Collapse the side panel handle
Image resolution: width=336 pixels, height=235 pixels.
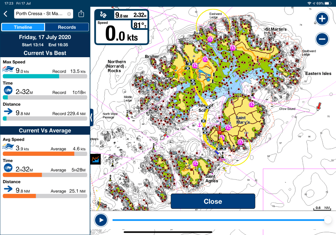92,117
